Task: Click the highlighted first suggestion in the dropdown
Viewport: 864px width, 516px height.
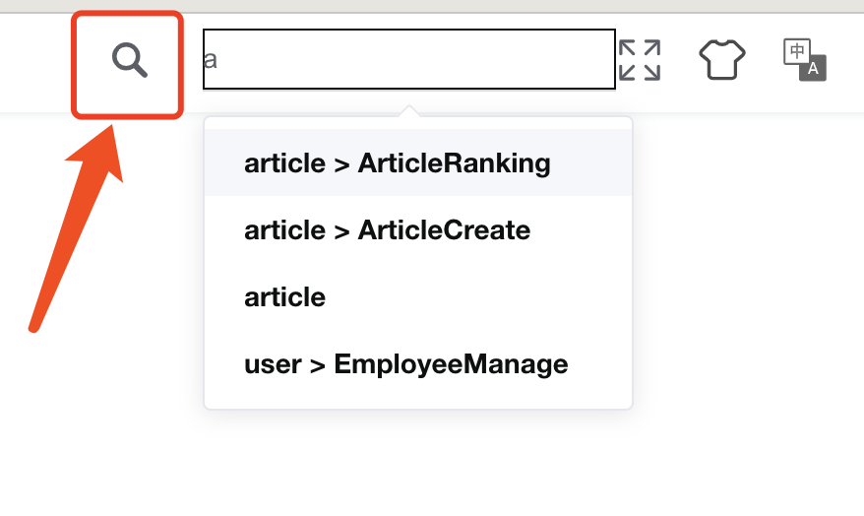Action: pos(398,162)
